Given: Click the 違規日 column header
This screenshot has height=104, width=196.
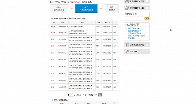Looking at the screenshot, I should (63, 22).
